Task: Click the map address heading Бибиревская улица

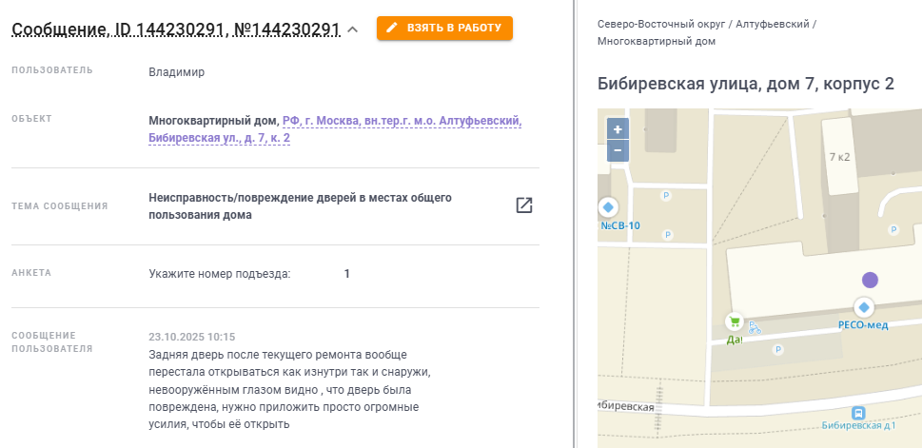Action: [746, 84]
